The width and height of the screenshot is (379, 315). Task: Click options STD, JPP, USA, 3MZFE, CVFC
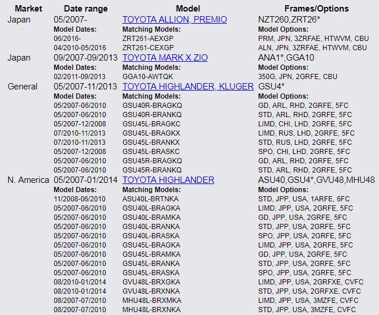click(x=307, y=309)
